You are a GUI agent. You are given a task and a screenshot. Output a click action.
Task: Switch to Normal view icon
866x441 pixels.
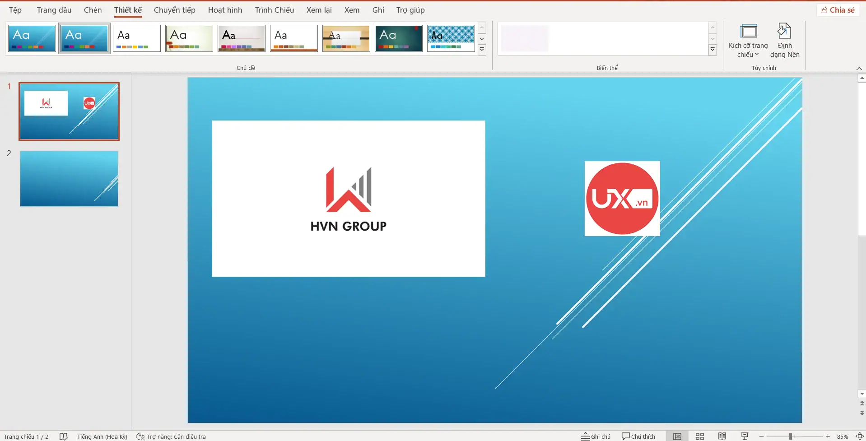677,436
